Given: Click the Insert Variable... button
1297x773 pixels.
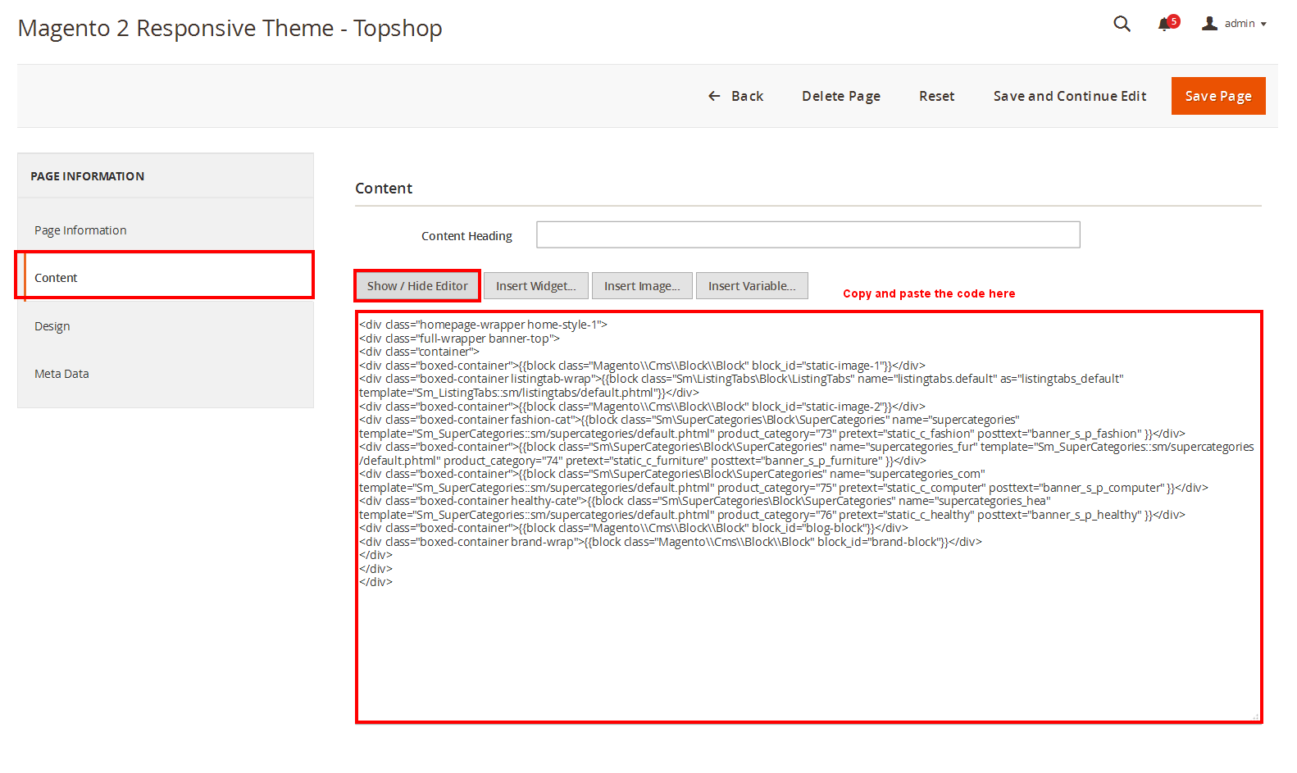Looking at the screenshot, I should pos(752,286).
